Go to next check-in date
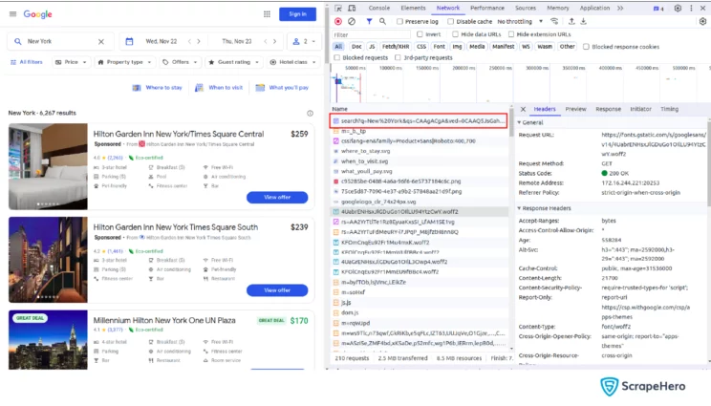The image size is (711, 406). [x=199, y=41]
